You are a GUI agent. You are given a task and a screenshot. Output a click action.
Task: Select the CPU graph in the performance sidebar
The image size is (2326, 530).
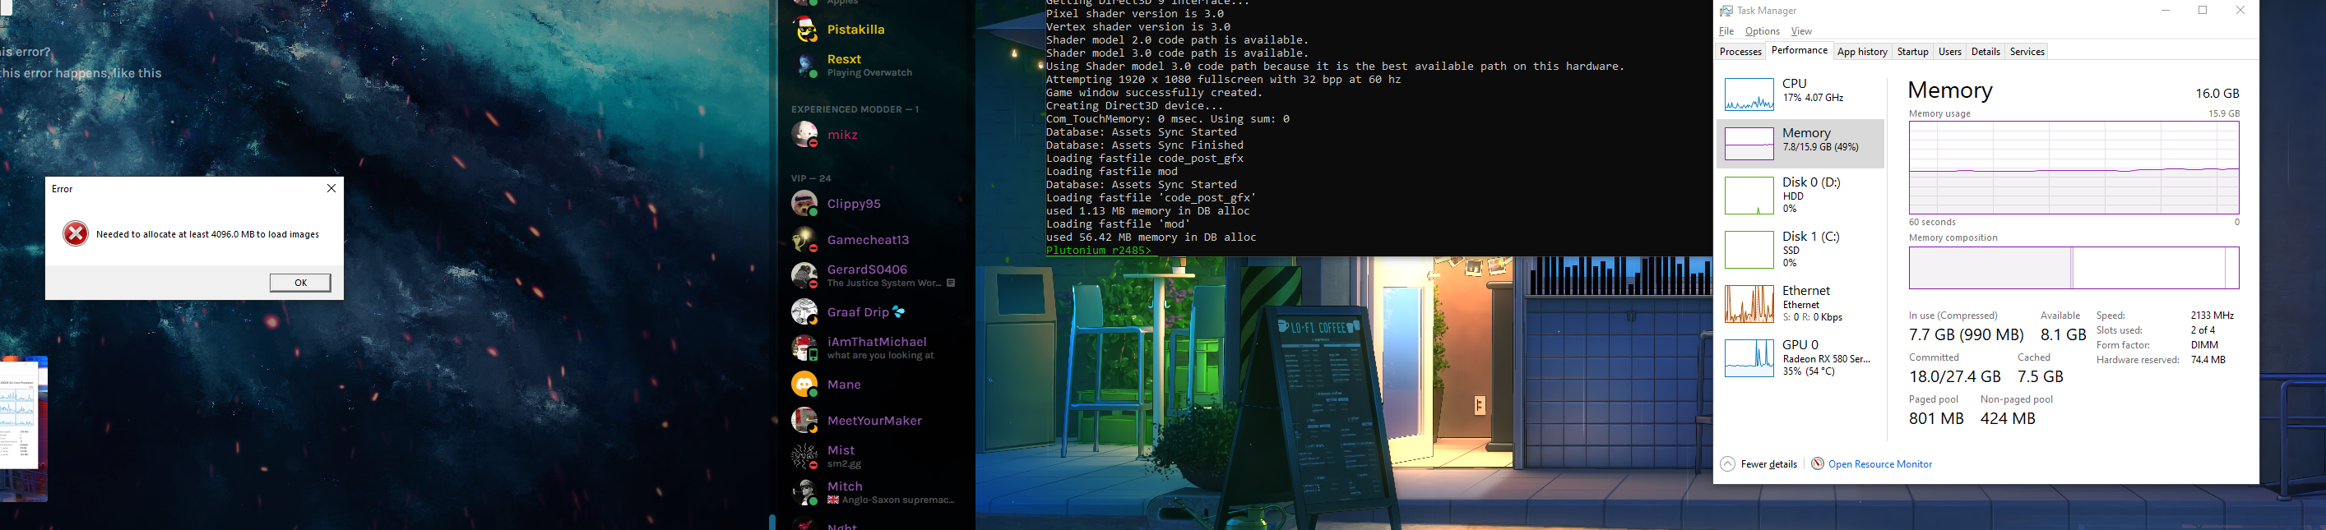tap(1749, 94)
